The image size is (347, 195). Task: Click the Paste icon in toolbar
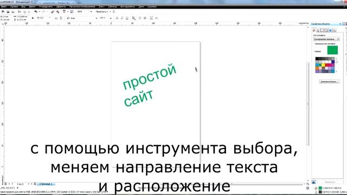click(29, 12)
